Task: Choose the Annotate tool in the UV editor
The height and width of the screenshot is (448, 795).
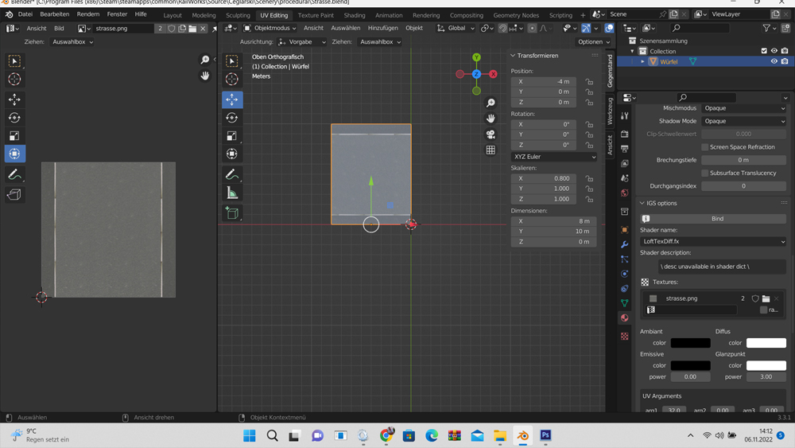Action: [x=14, y=174]
